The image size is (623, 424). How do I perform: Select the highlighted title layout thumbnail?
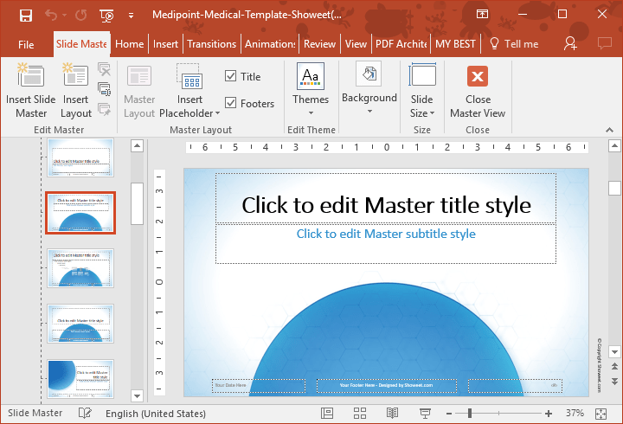(80, 213)
